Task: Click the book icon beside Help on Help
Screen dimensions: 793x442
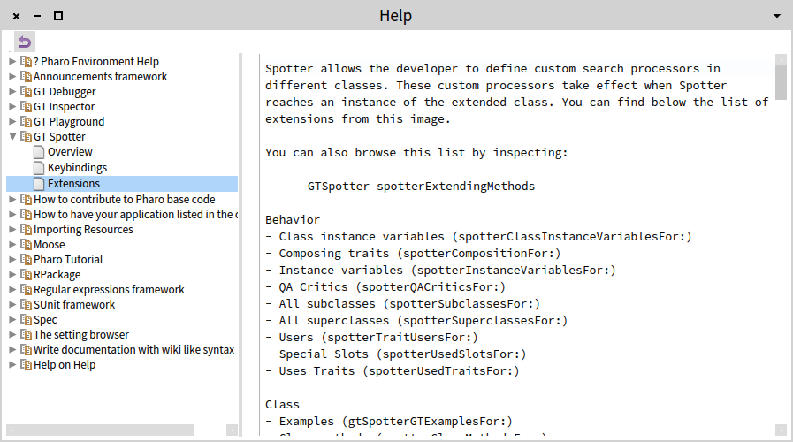Action: 26,365
